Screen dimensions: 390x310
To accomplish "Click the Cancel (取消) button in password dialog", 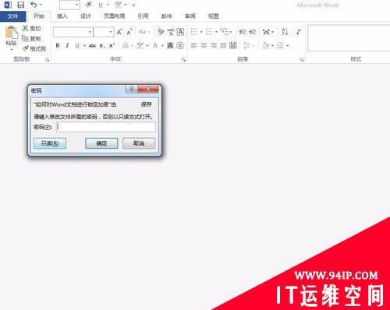I will [x=139, y=143].
